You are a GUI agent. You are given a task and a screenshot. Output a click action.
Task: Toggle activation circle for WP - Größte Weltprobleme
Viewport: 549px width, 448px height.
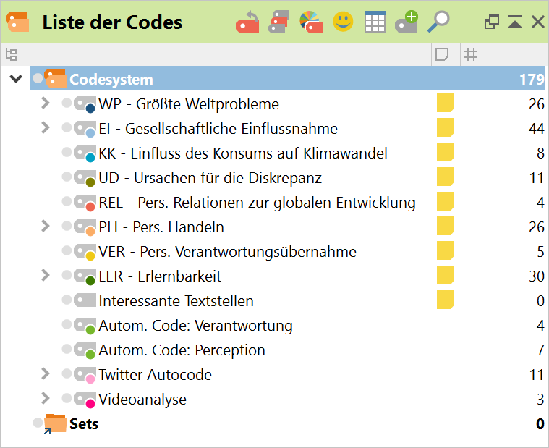(67, 103)
